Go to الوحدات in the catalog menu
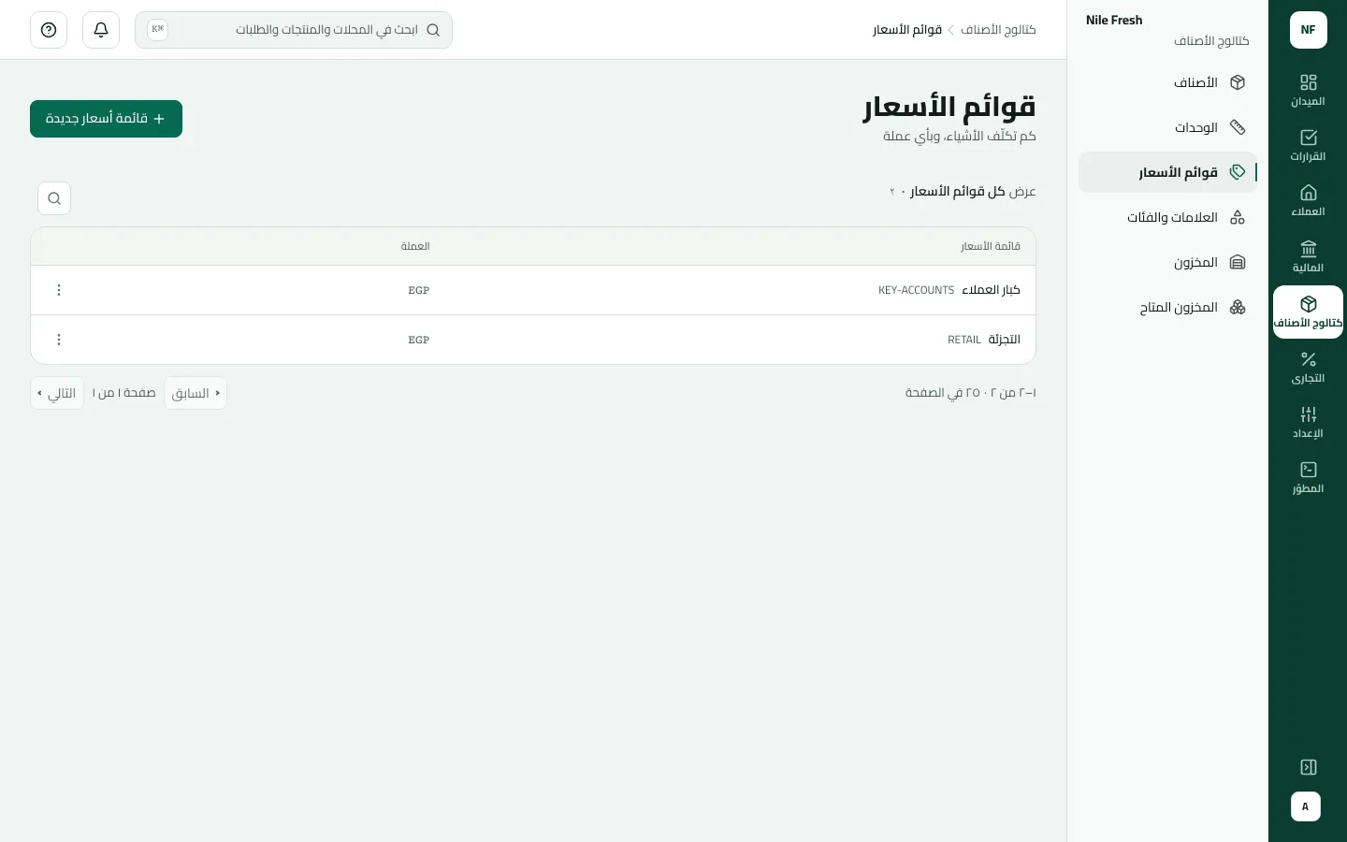This screenshot has width=1347, height=842. click(1167, 127)
